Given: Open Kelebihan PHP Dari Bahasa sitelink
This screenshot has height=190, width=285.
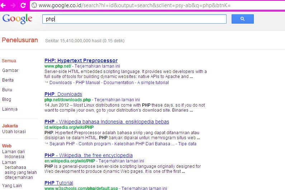Looking at the screenshot, I should [x=144, y=144].
